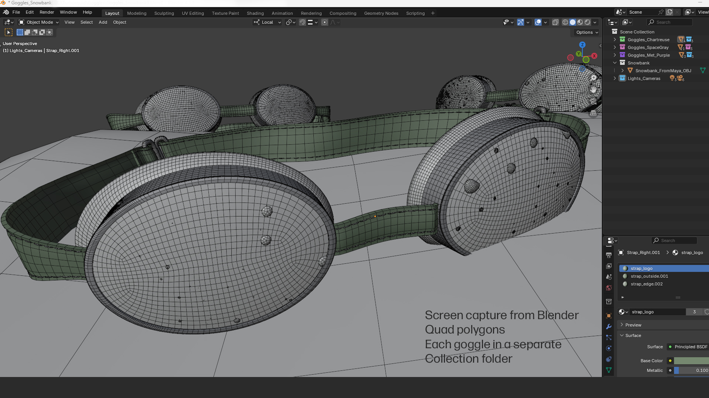Screen dimensions: 709x398
Task: Open the World properties tab globe icon
Action: [609, 288]
